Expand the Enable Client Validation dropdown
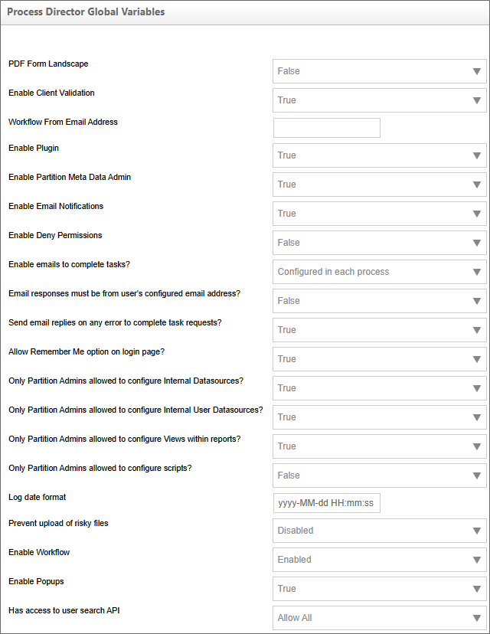The width and height of the screenshot is (490, 634). (380, 100)
